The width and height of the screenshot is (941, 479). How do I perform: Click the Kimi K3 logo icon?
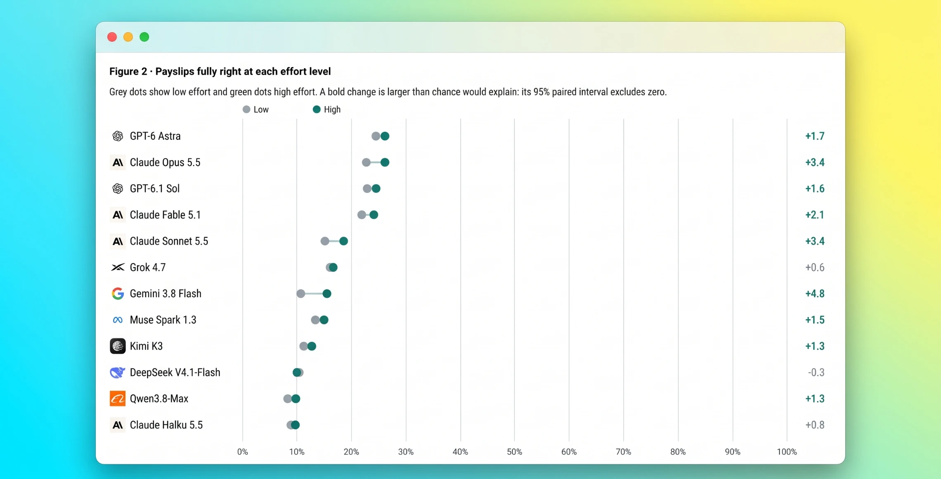[118, 346]
